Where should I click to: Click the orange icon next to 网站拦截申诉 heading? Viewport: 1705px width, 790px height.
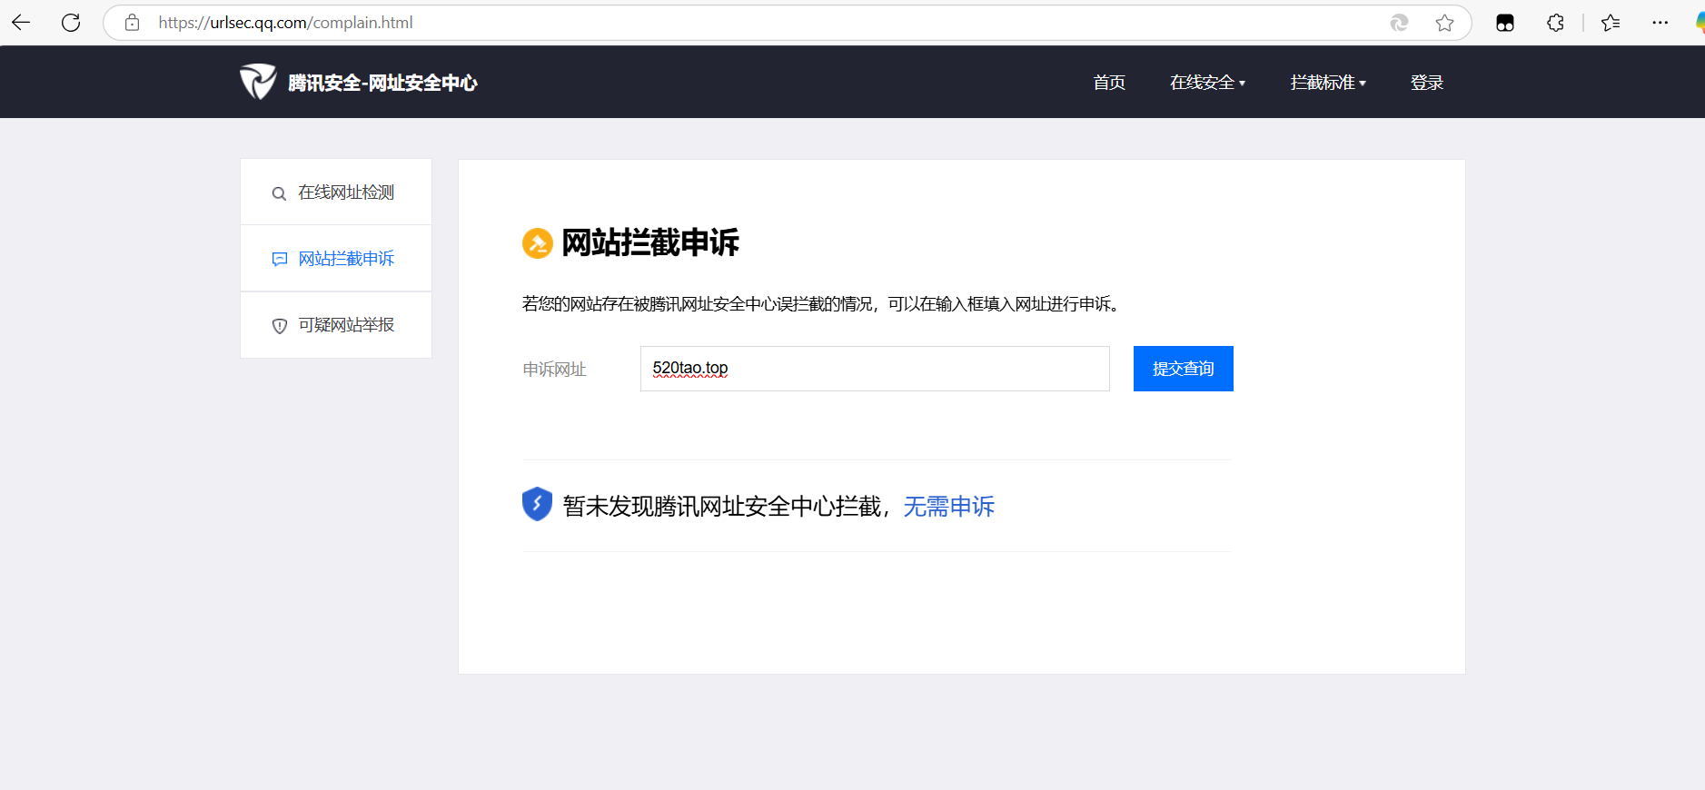(538, 243)
